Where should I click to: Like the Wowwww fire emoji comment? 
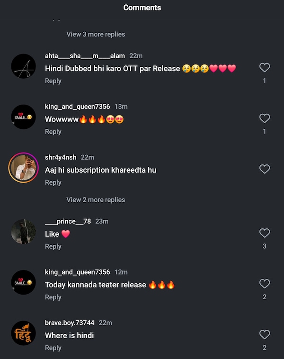265,118
